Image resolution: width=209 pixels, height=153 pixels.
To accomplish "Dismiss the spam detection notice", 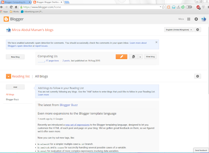I will click(x=156, y=42).
